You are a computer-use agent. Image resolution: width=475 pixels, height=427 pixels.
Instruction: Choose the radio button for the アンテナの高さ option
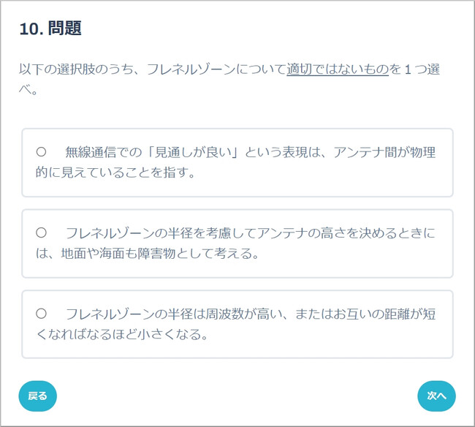[x=42, y=233]
